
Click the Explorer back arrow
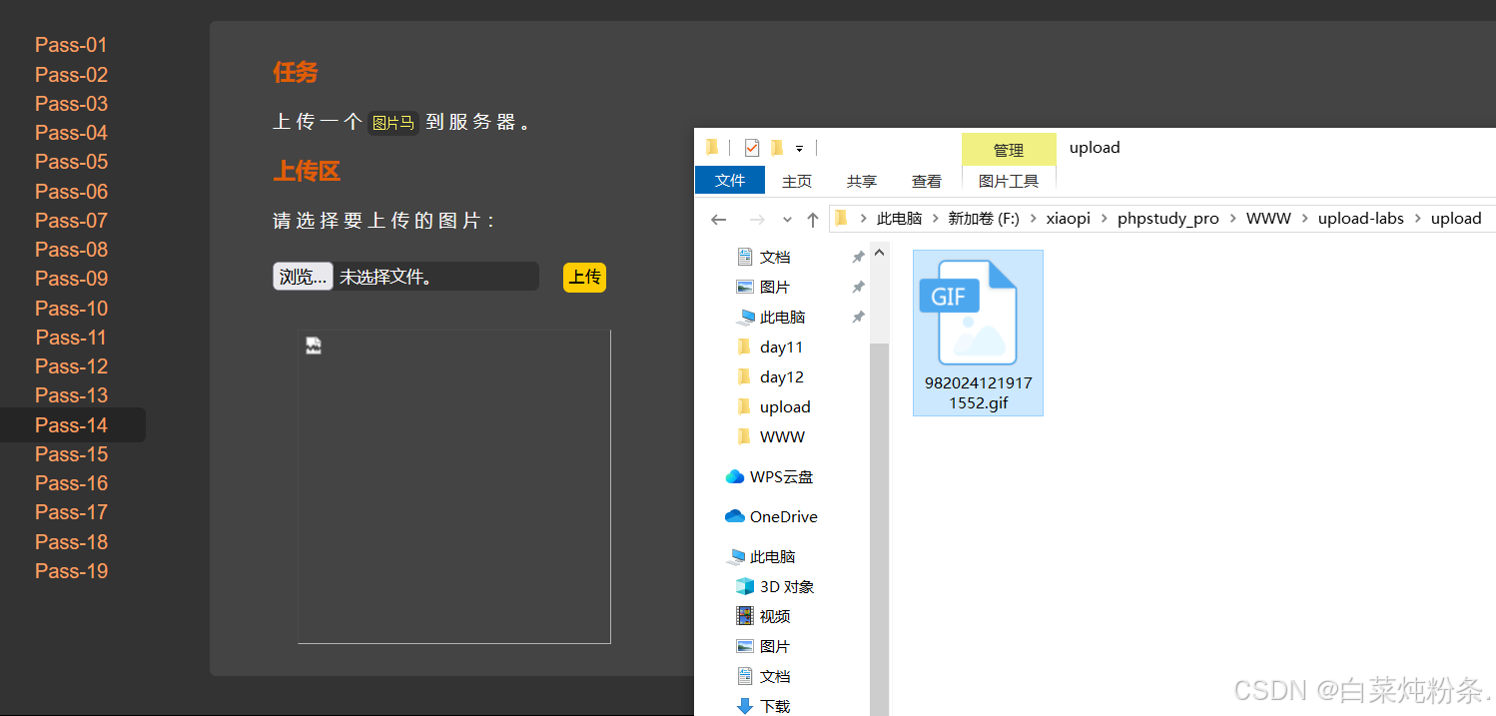click(718, 219)
